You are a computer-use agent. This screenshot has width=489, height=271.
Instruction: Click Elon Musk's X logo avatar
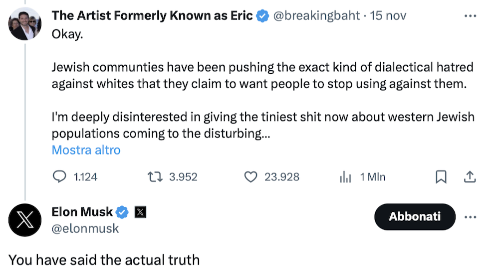point(25,220)
